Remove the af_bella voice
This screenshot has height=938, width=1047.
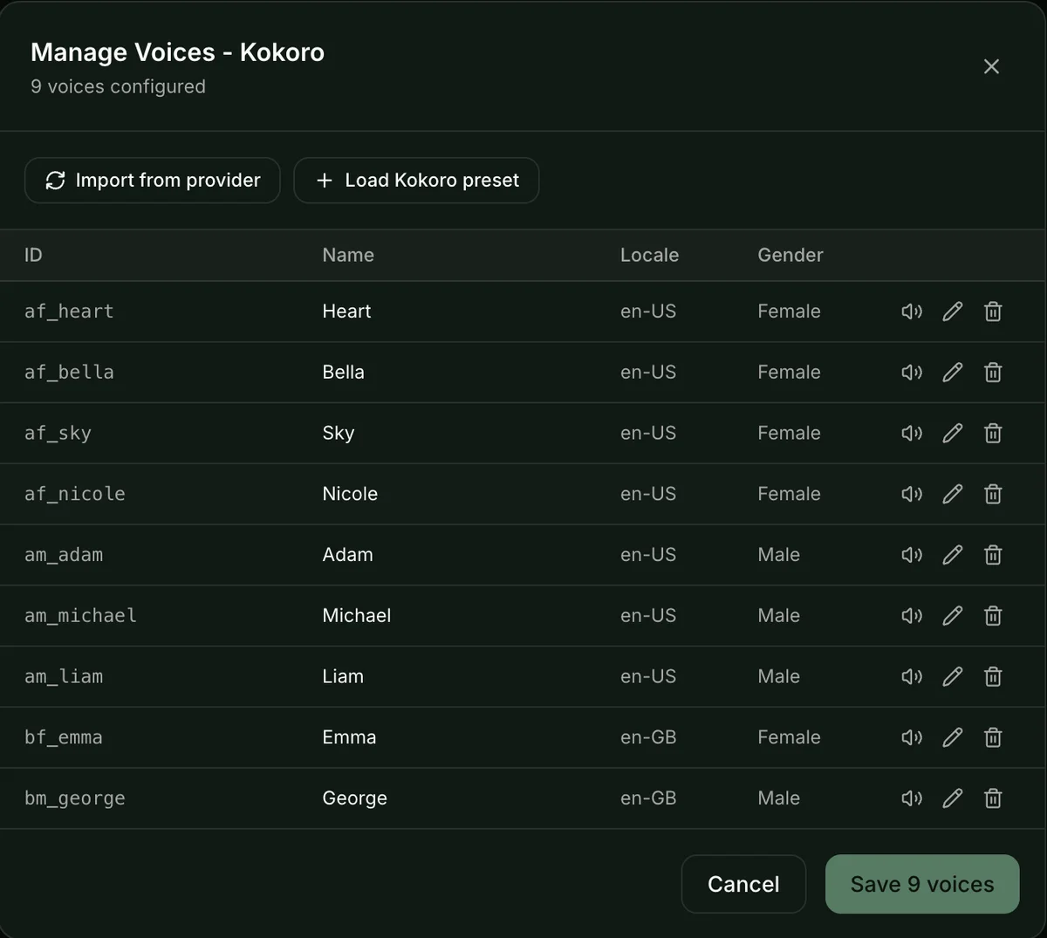pyautogui.click(x=993, y=373)
